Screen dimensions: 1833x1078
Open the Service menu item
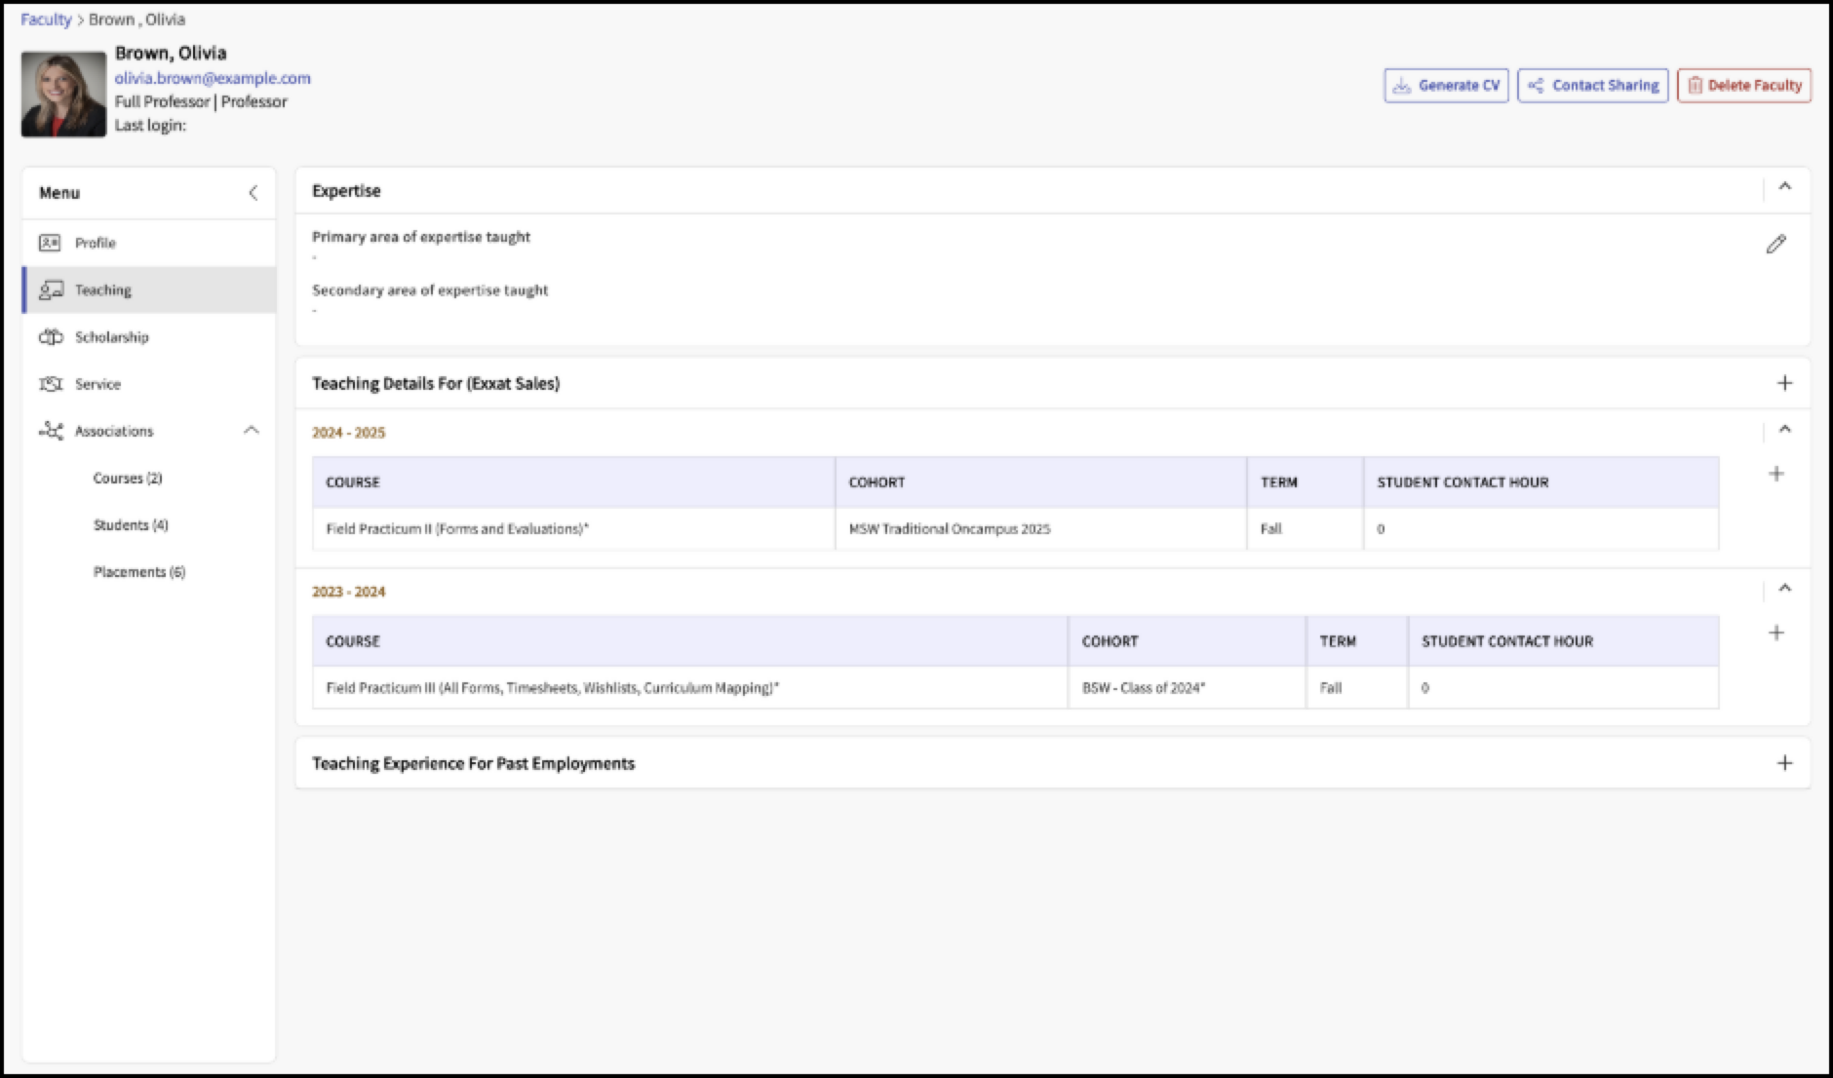(149, 384)
